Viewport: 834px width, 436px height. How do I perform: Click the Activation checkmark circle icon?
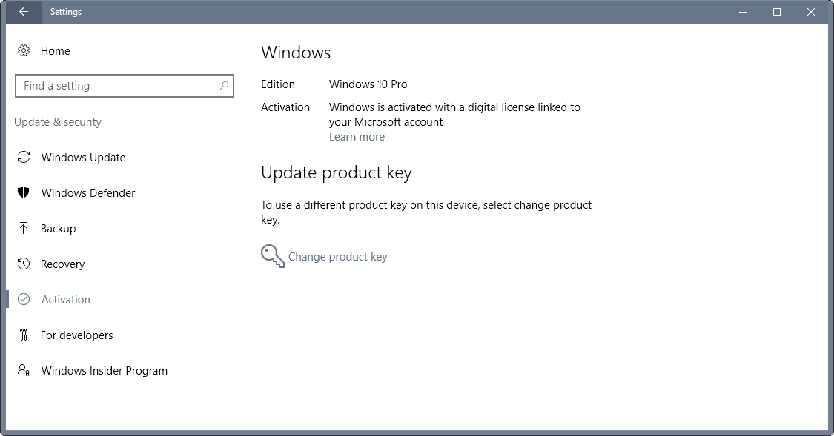24,300
